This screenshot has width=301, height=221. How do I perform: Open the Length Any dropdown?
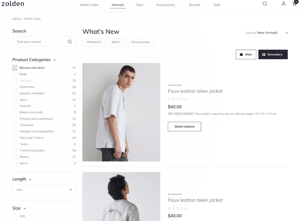pos(44,190)
